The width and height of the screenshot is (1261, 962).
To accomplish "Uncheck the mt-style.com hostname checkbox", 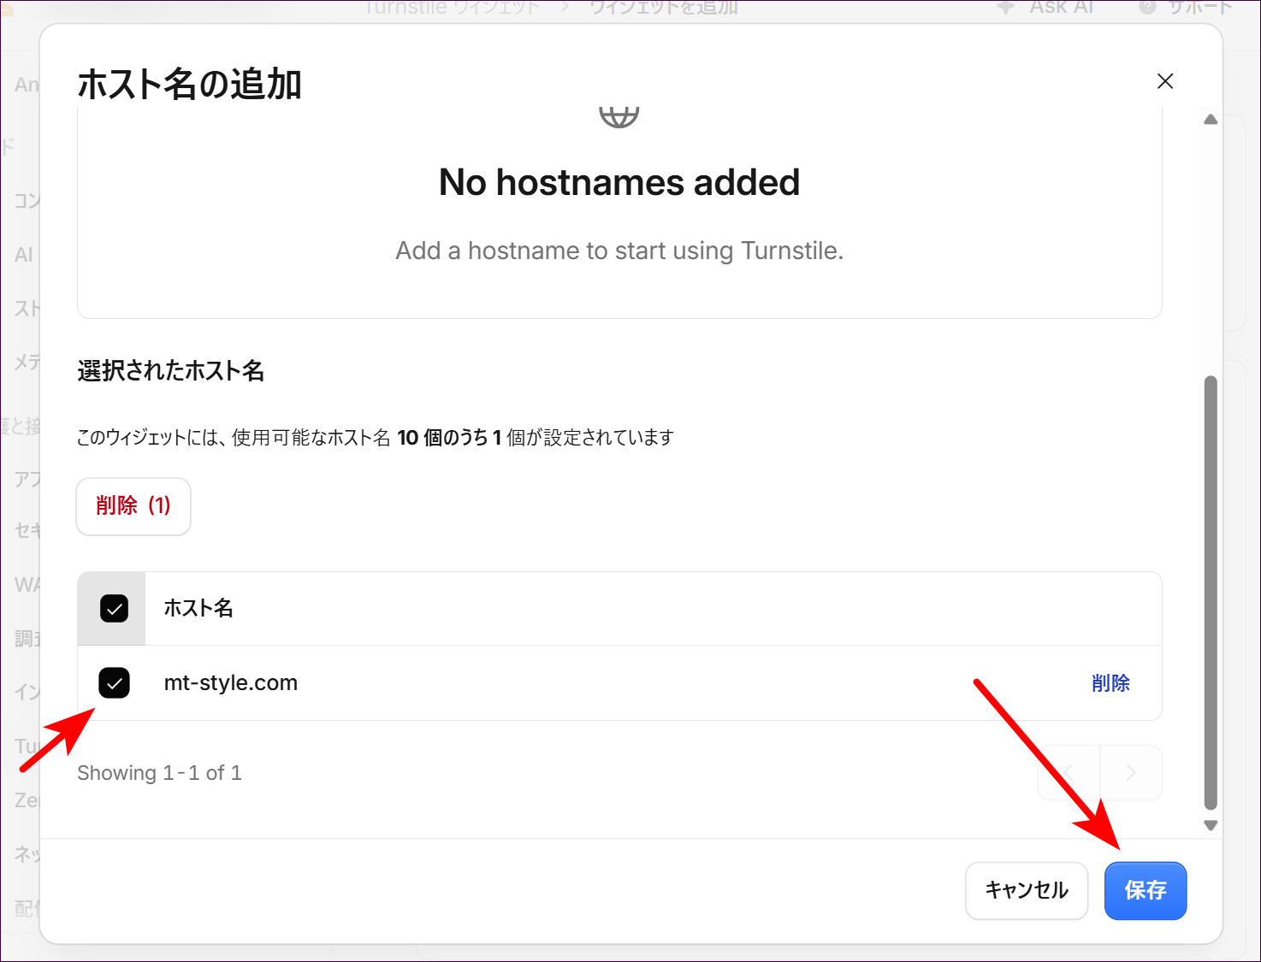I will tap(114, 682).
